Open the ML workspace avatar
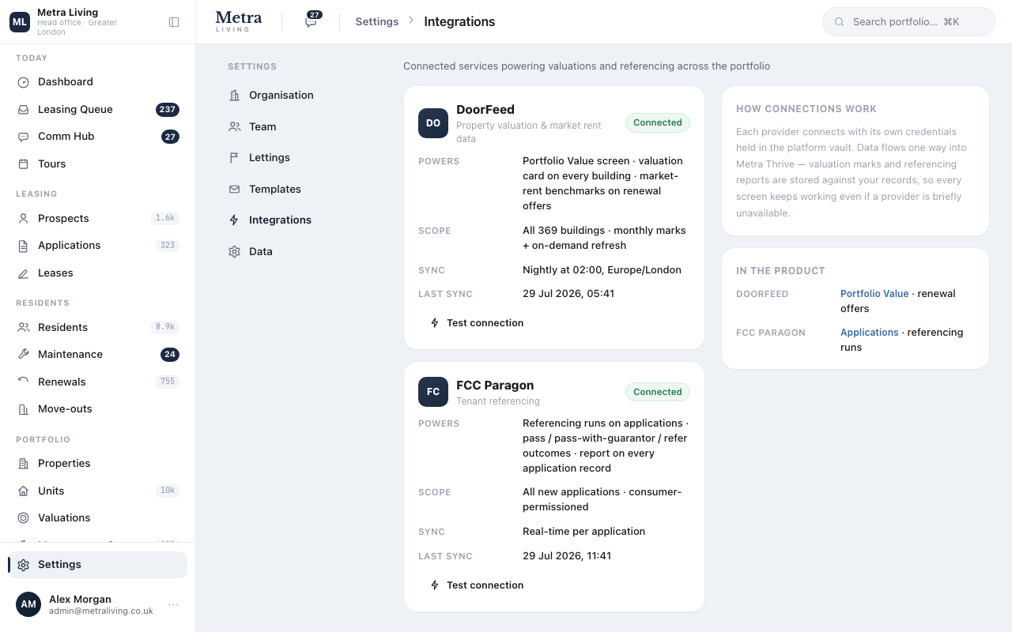The image size is (1012, 632). click(x=20, y=22)
